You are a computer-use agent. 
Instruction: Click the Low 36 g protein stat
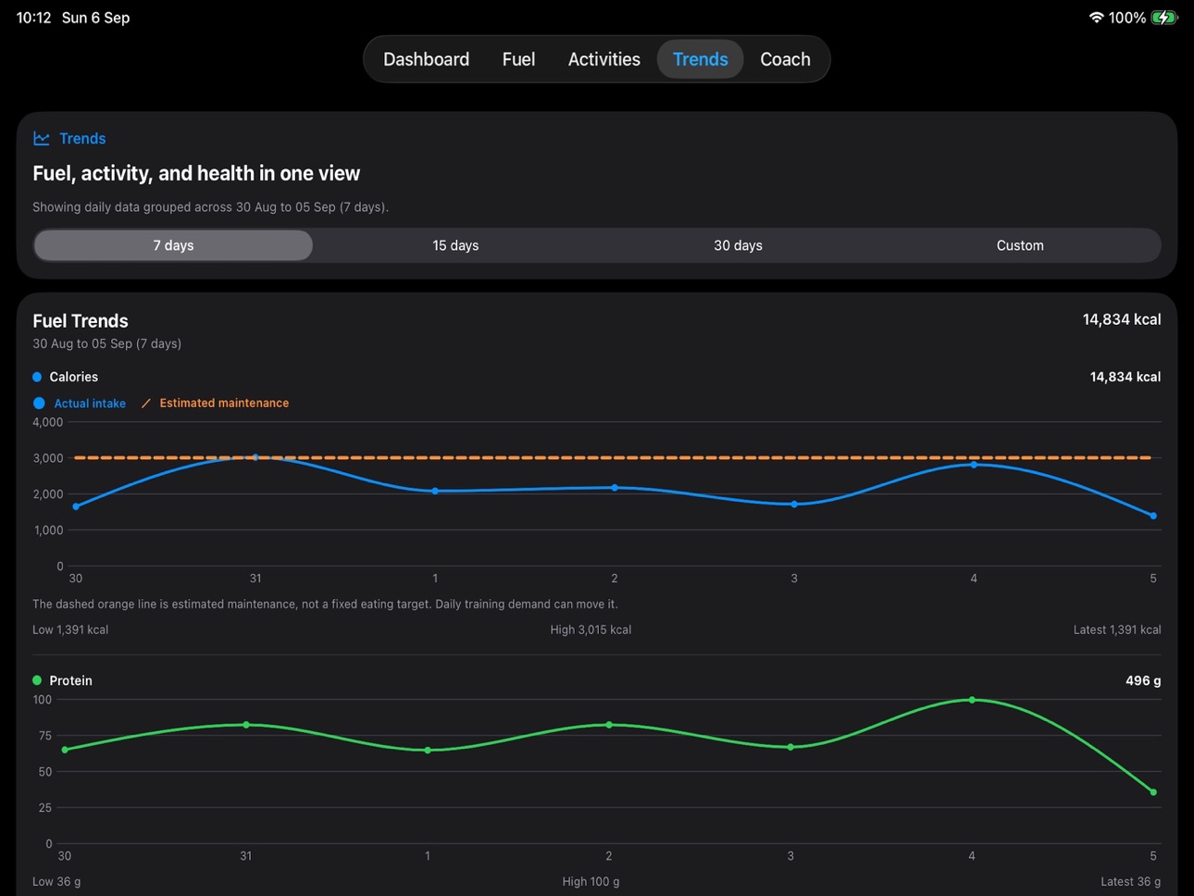click(x=56, y=881)
